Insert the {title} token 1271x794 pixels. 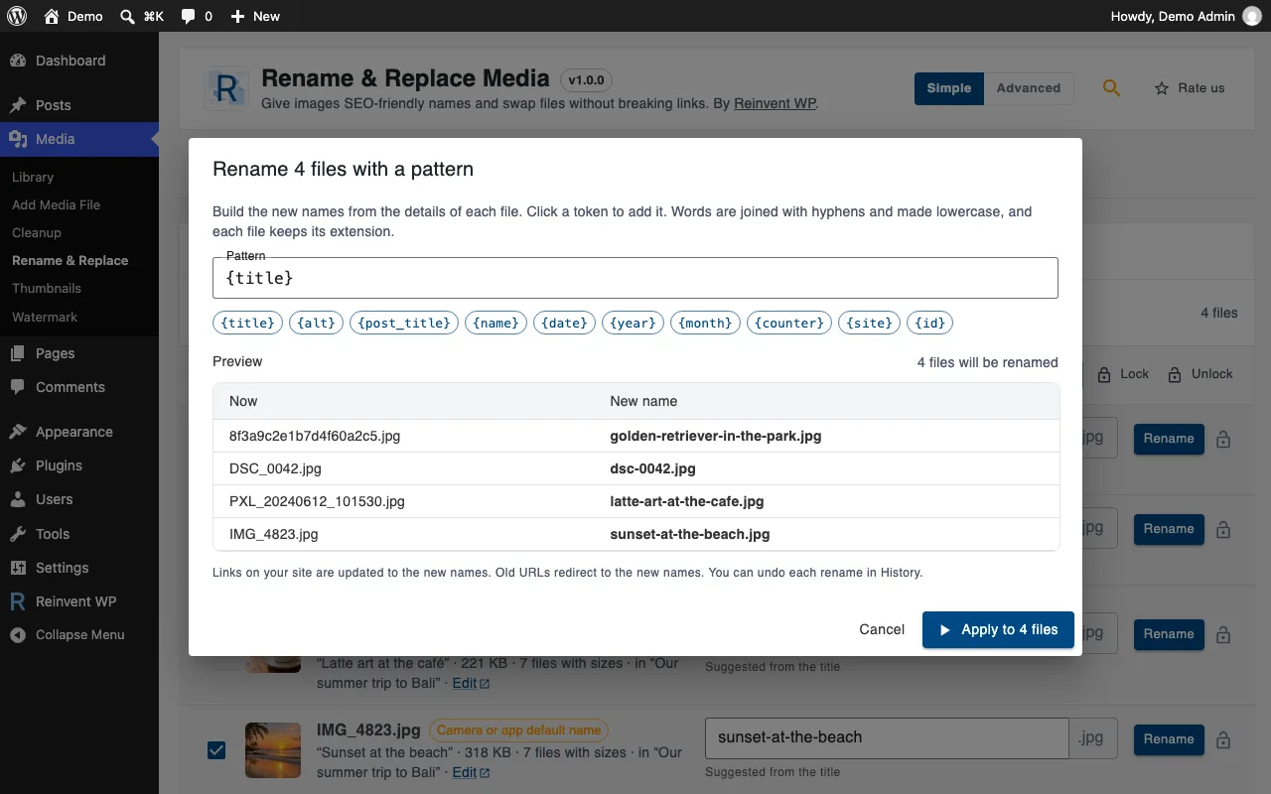(x=247, y=323)
